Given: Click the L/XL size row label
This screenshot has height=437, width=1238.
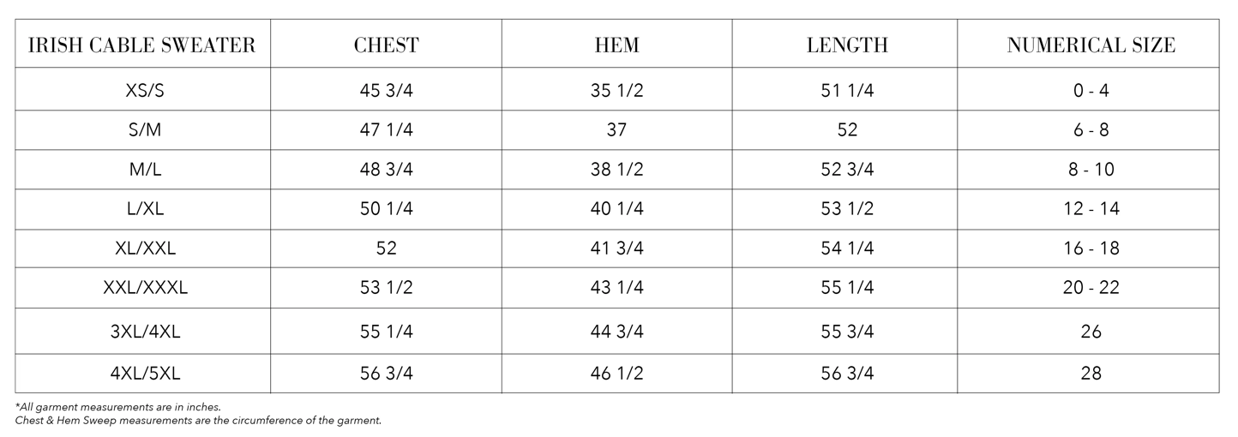Looking at the screenshot, I should coord(144,209).
